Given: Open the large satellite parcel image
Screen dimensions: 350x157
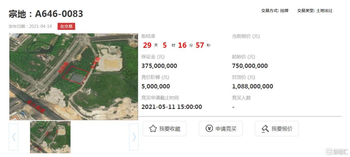Looking at the screenshot, I should tap(74, 77).
